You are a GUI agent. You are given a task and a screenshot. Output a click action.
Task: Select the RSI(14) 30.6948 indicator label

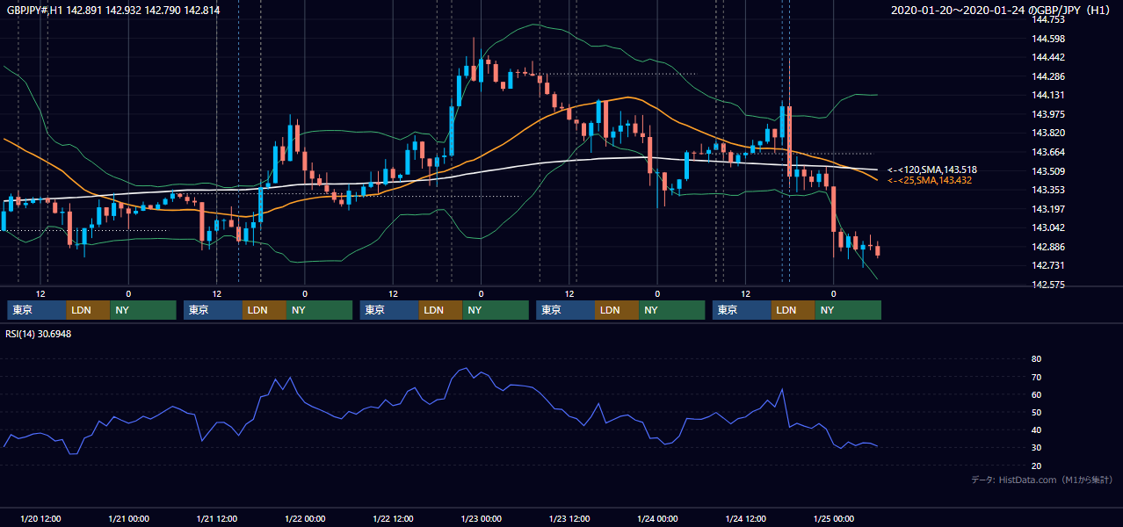39,334
